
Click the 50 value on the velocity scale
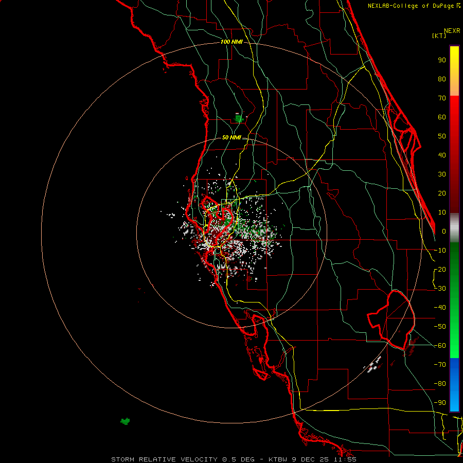click(x=442, y=136)
